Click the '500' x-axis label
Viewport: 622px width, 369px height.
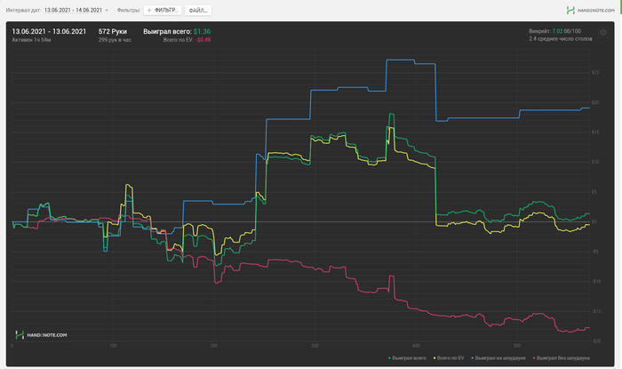point(517,346)
